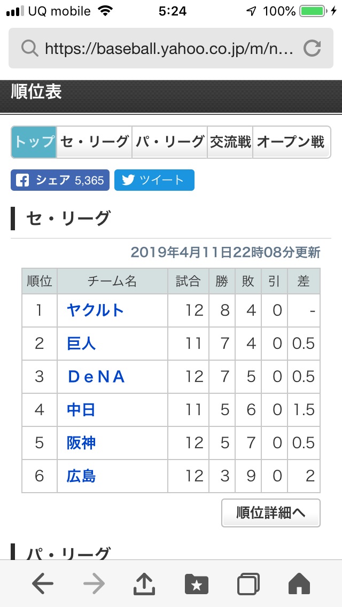Go forward with the right arrow
342x607 pixels.
pos(94,584)
